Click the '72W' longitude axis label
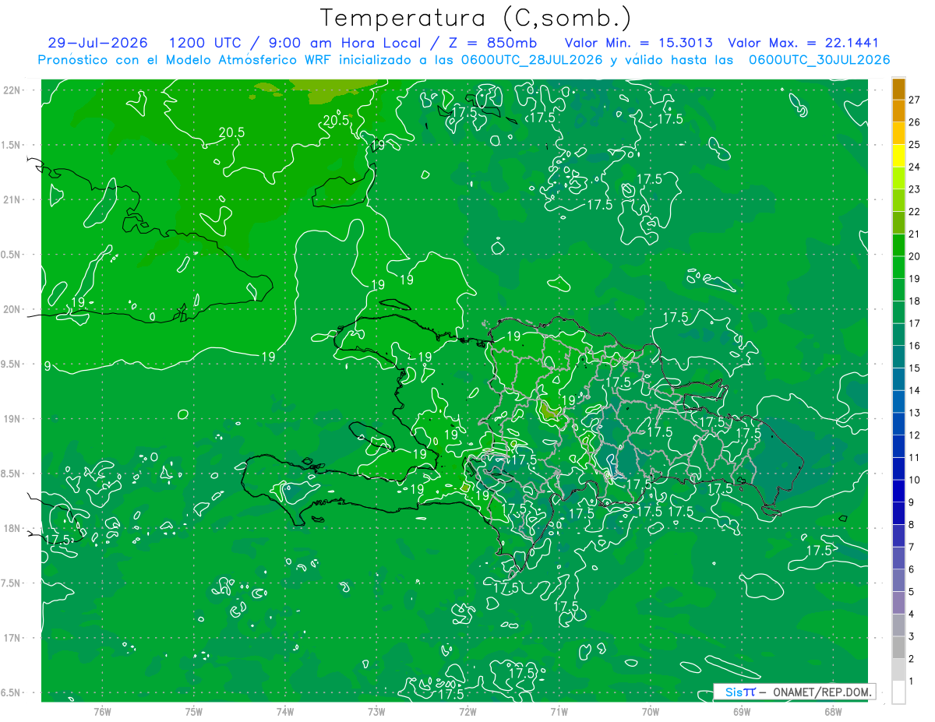935x722 pixels. (467, 711)
